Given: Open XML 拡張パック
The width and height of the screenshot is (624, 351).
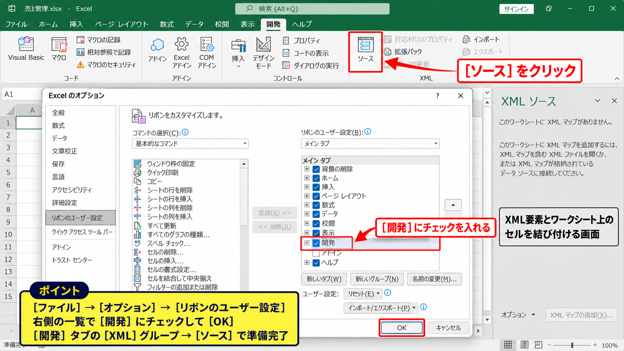Looking at the screenshot, I should pyautogui.click(x=403, y=51).
